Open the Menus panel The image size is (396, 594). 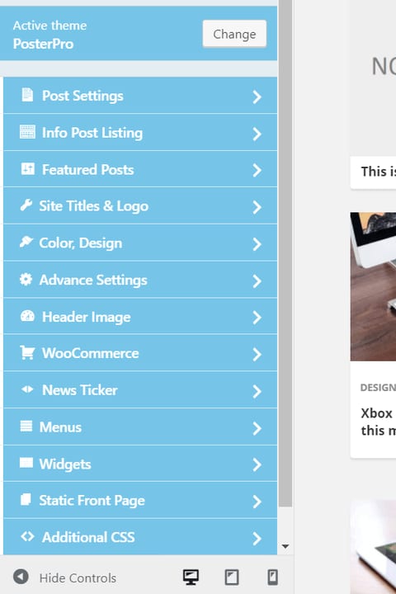click(x=140, y=427)
